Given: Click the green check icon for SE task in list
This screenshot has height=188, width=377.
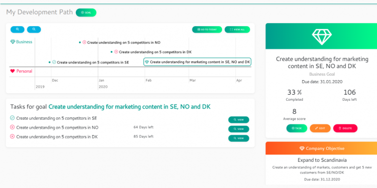Looking at the screenshot, I should 12,118.
